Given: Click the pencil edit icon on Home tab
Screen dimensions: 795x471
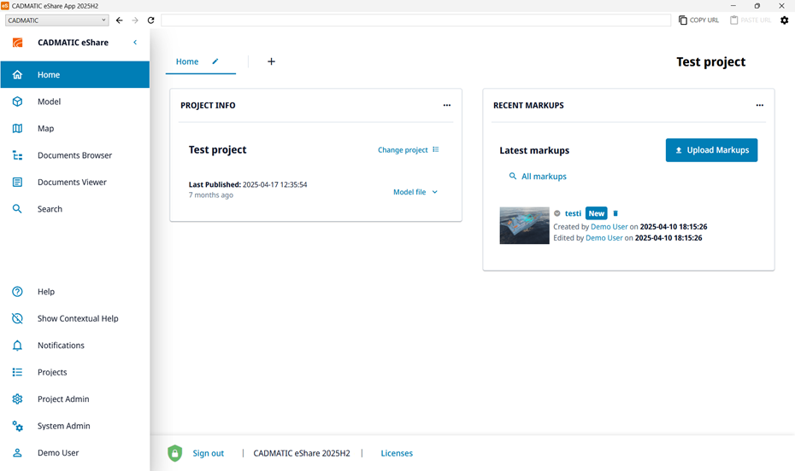Looking at the screenshot, I should (x=215, y=61).
